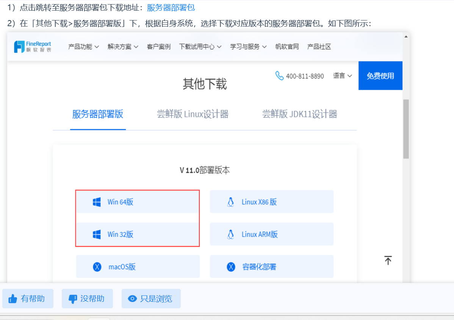Click the scroll-up arrow of embedded page
Image resolution: width=454 pixels, height=320 pixels.
click(x=406, y=36)
